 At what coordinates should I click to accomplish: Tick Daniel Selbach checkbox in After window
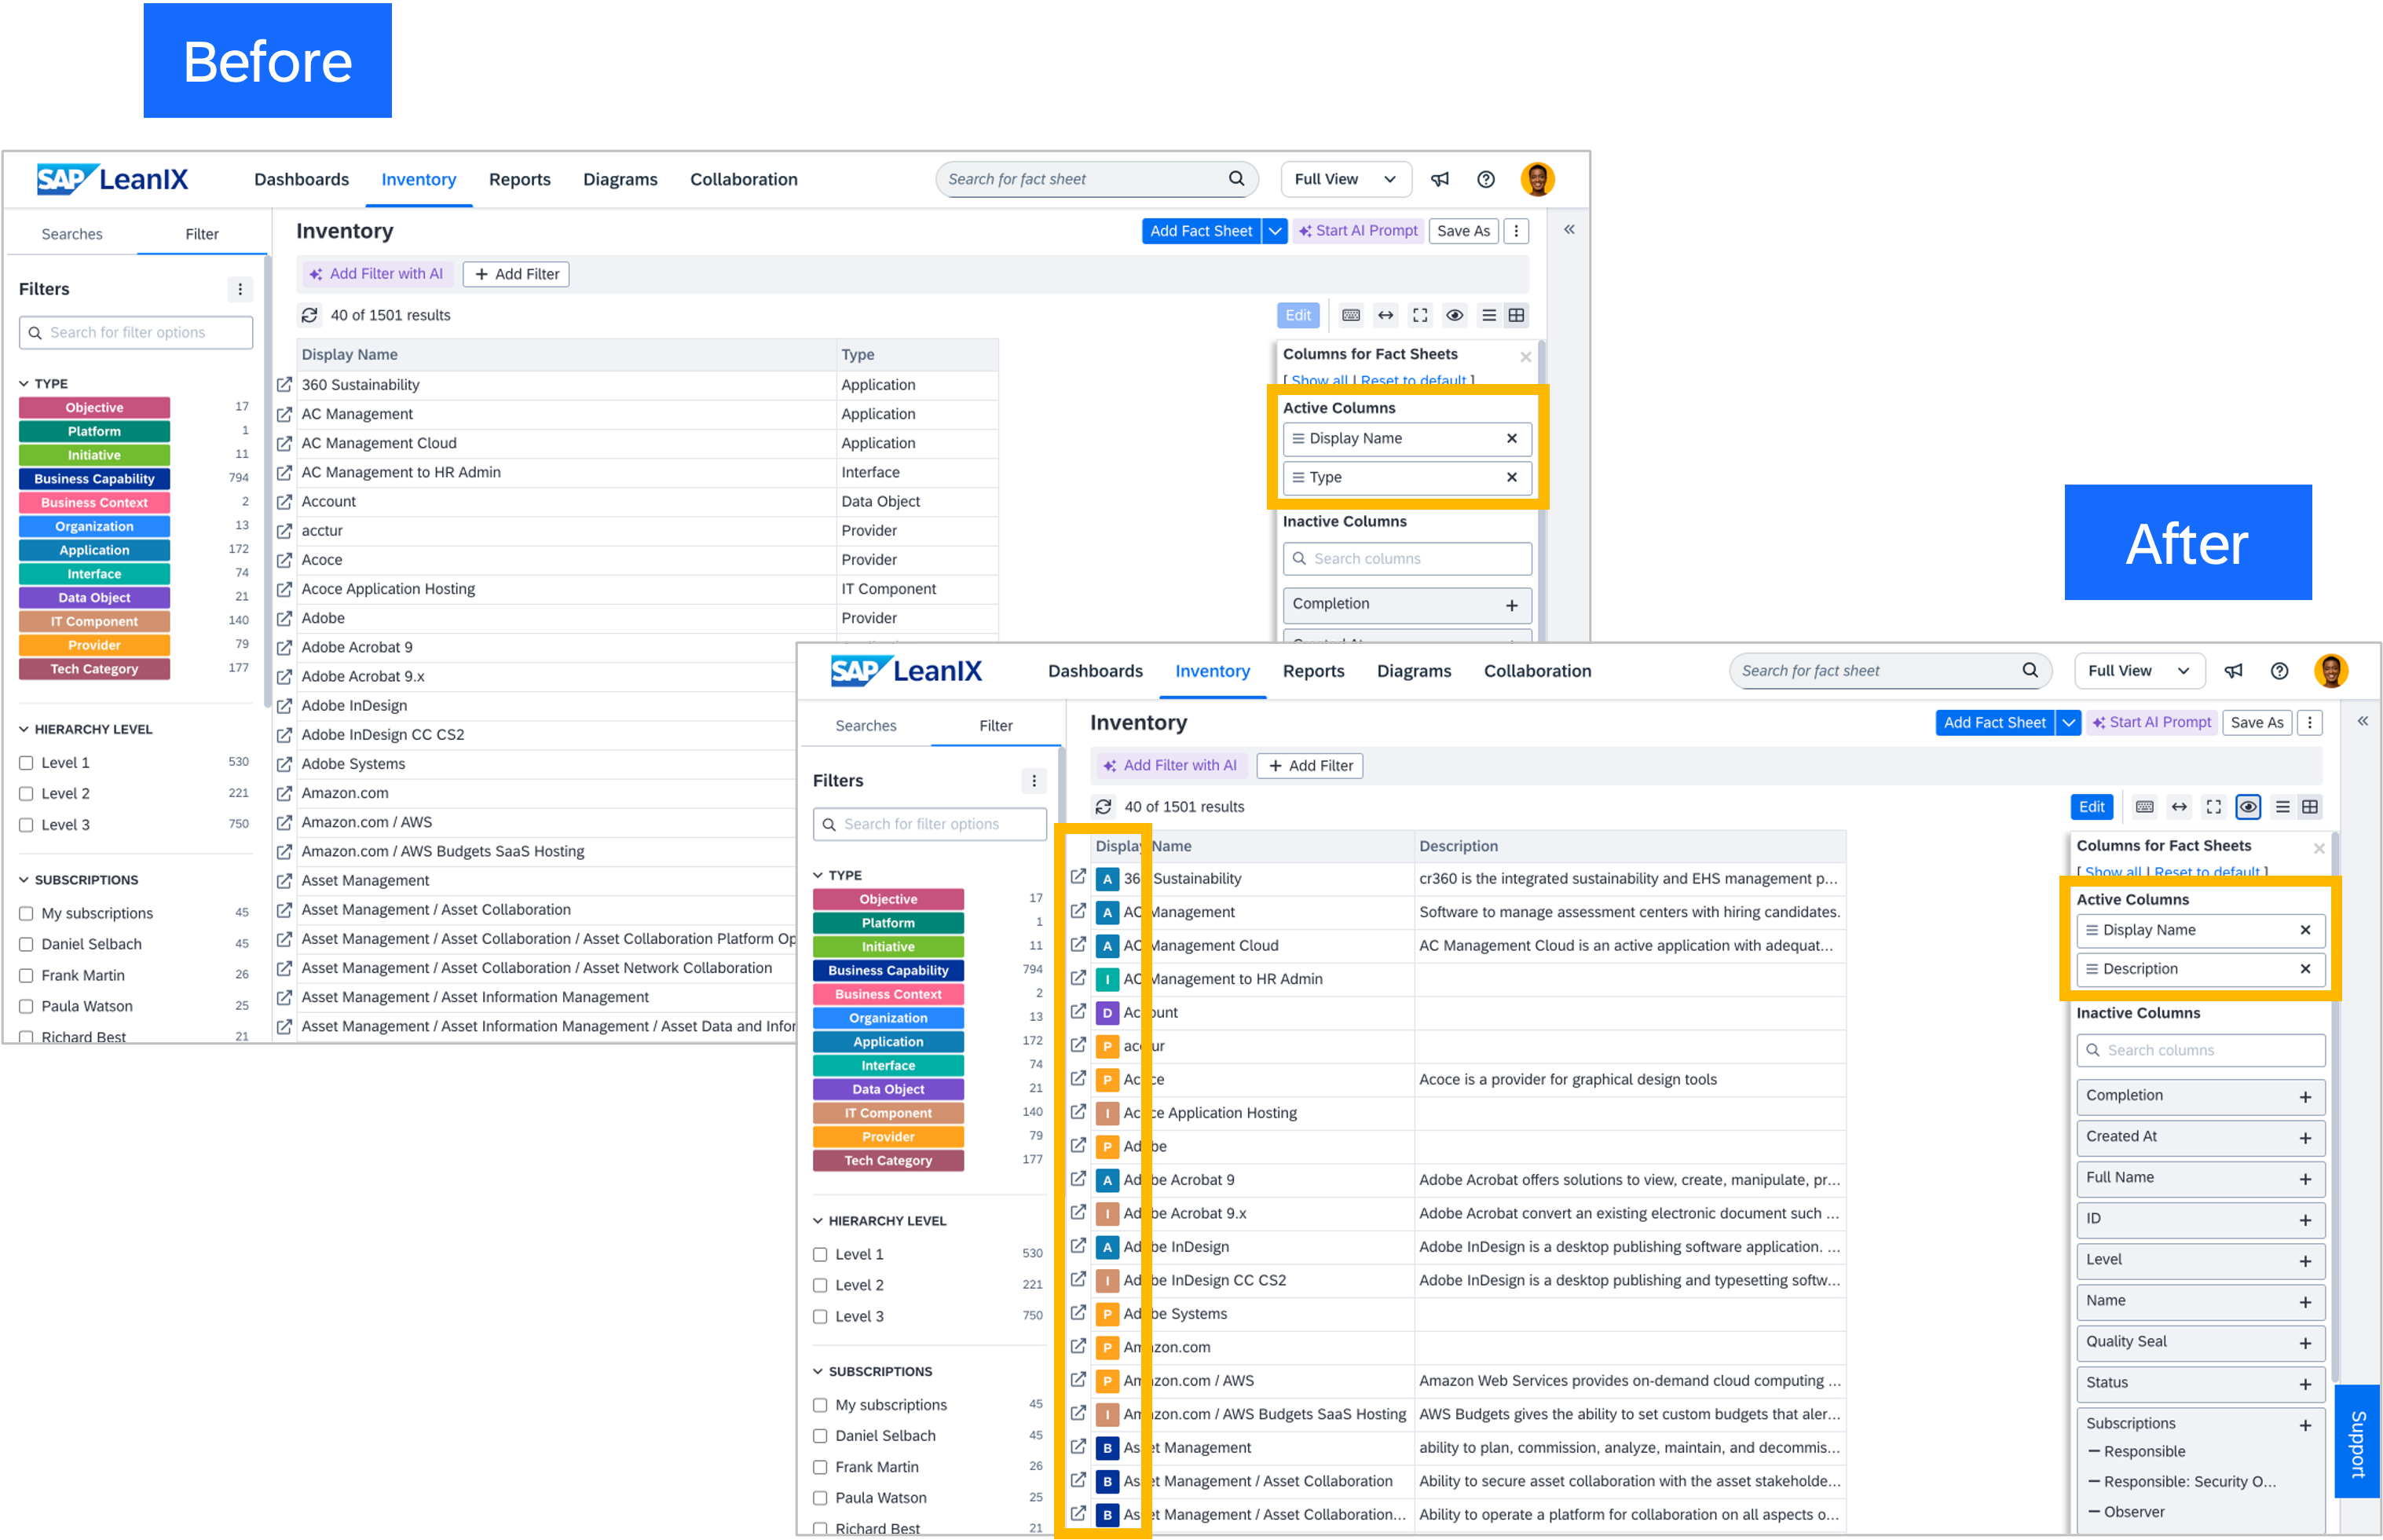click(820, 1436)
